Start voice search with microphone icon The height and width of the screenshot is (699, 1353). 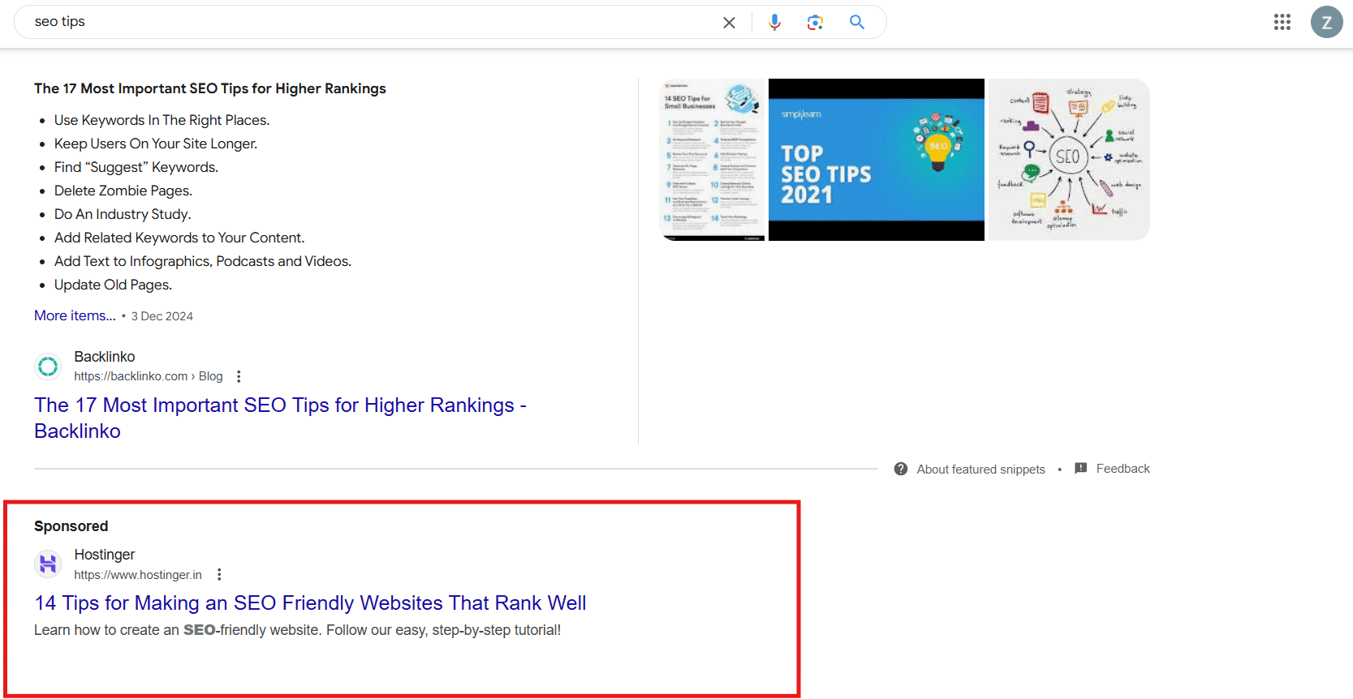click(774, 23)
